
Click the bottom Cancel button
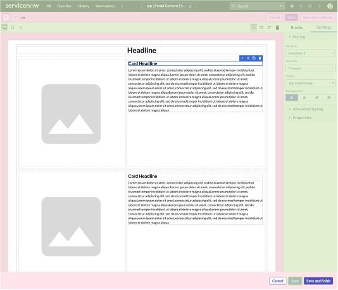pyautogui.click(x=278, y=281)
